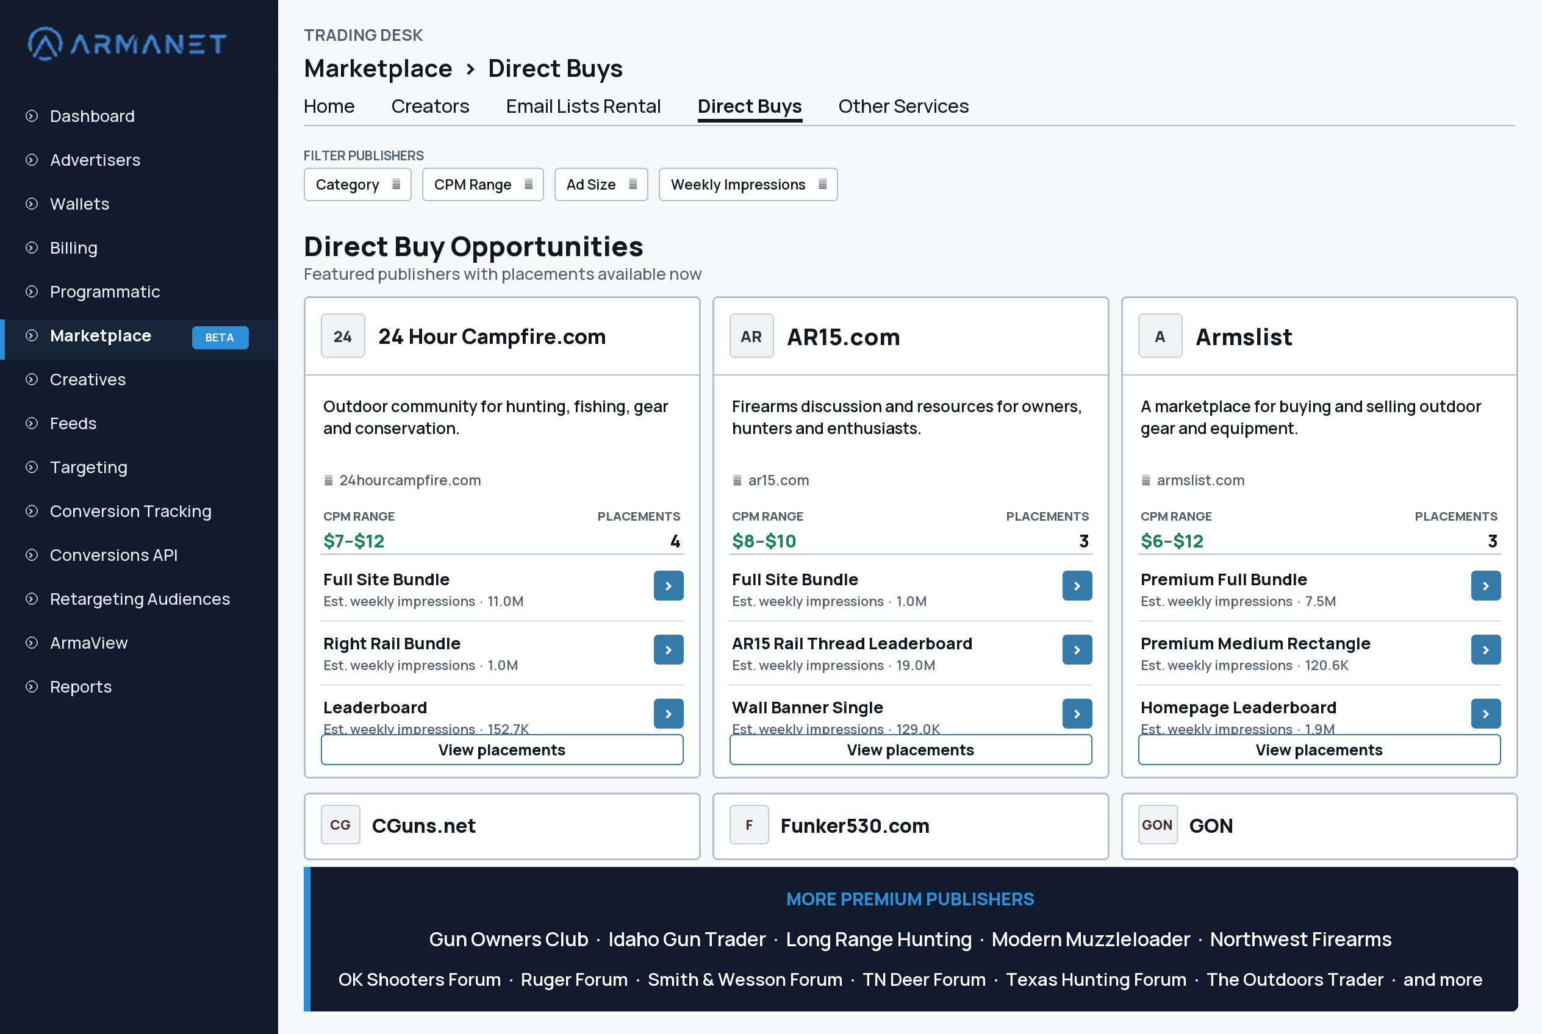View placements for Armslist
Image resolution: width=1542 pixels, height=1034 pixels.
[1319, 750]
